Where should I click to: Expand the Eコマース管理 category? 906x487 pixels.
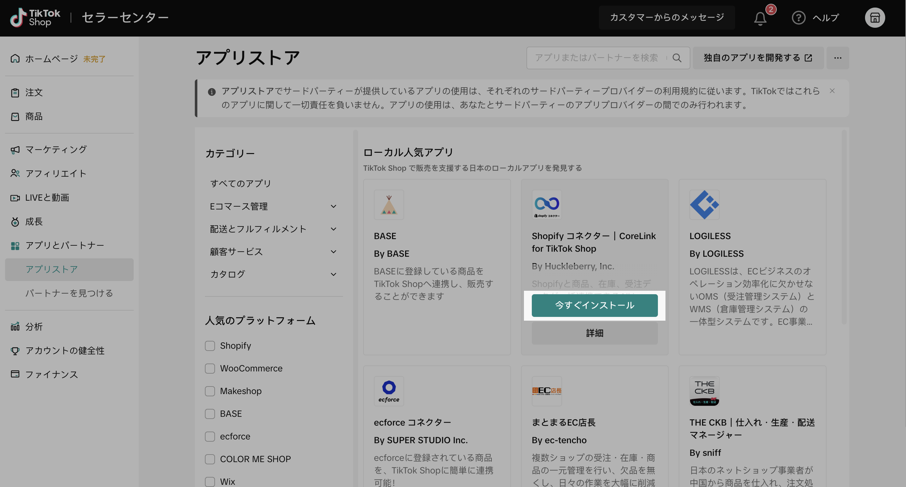point(334,206)
